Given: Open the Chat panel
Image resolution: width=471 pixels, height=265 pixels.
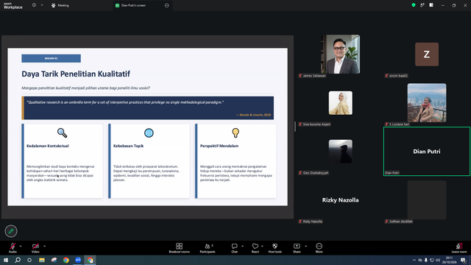Looking at the screenshot, I should 234,248.
